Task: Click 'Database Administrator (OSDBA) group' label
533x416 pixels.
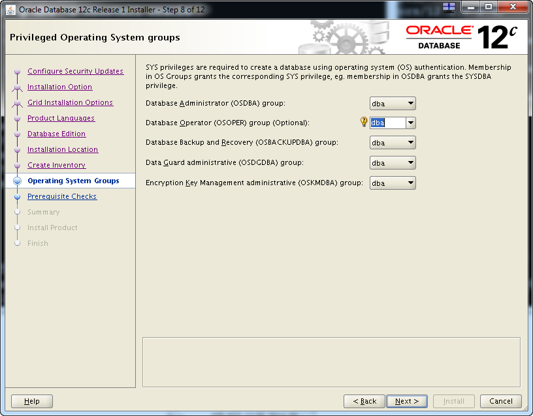Action: click(x=216, y=103)
